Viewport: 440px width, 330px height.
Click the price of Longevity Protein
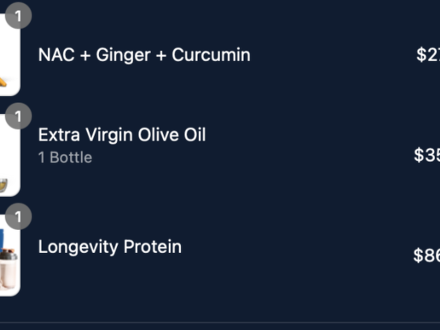(426, 255)
